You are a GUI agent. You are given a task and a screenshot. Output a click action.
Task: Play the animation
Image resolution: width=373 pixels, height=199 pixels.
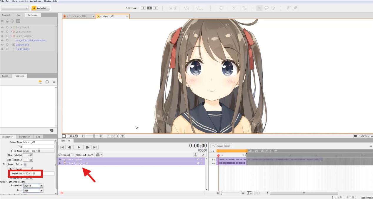(78, 147)
